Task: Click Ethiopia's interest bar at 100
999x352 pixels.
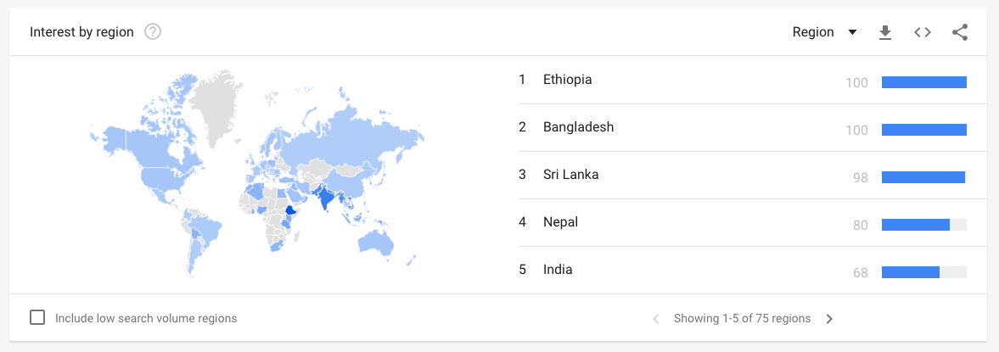Action: [923, 82]
